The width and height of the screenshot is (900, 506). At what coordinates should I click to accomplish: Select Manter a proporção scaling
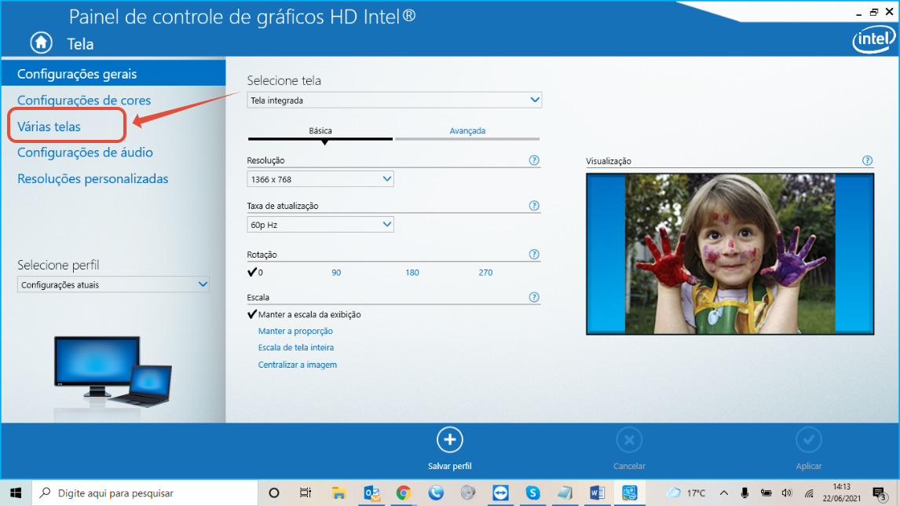pyautogui.click(x=295, y=331)
